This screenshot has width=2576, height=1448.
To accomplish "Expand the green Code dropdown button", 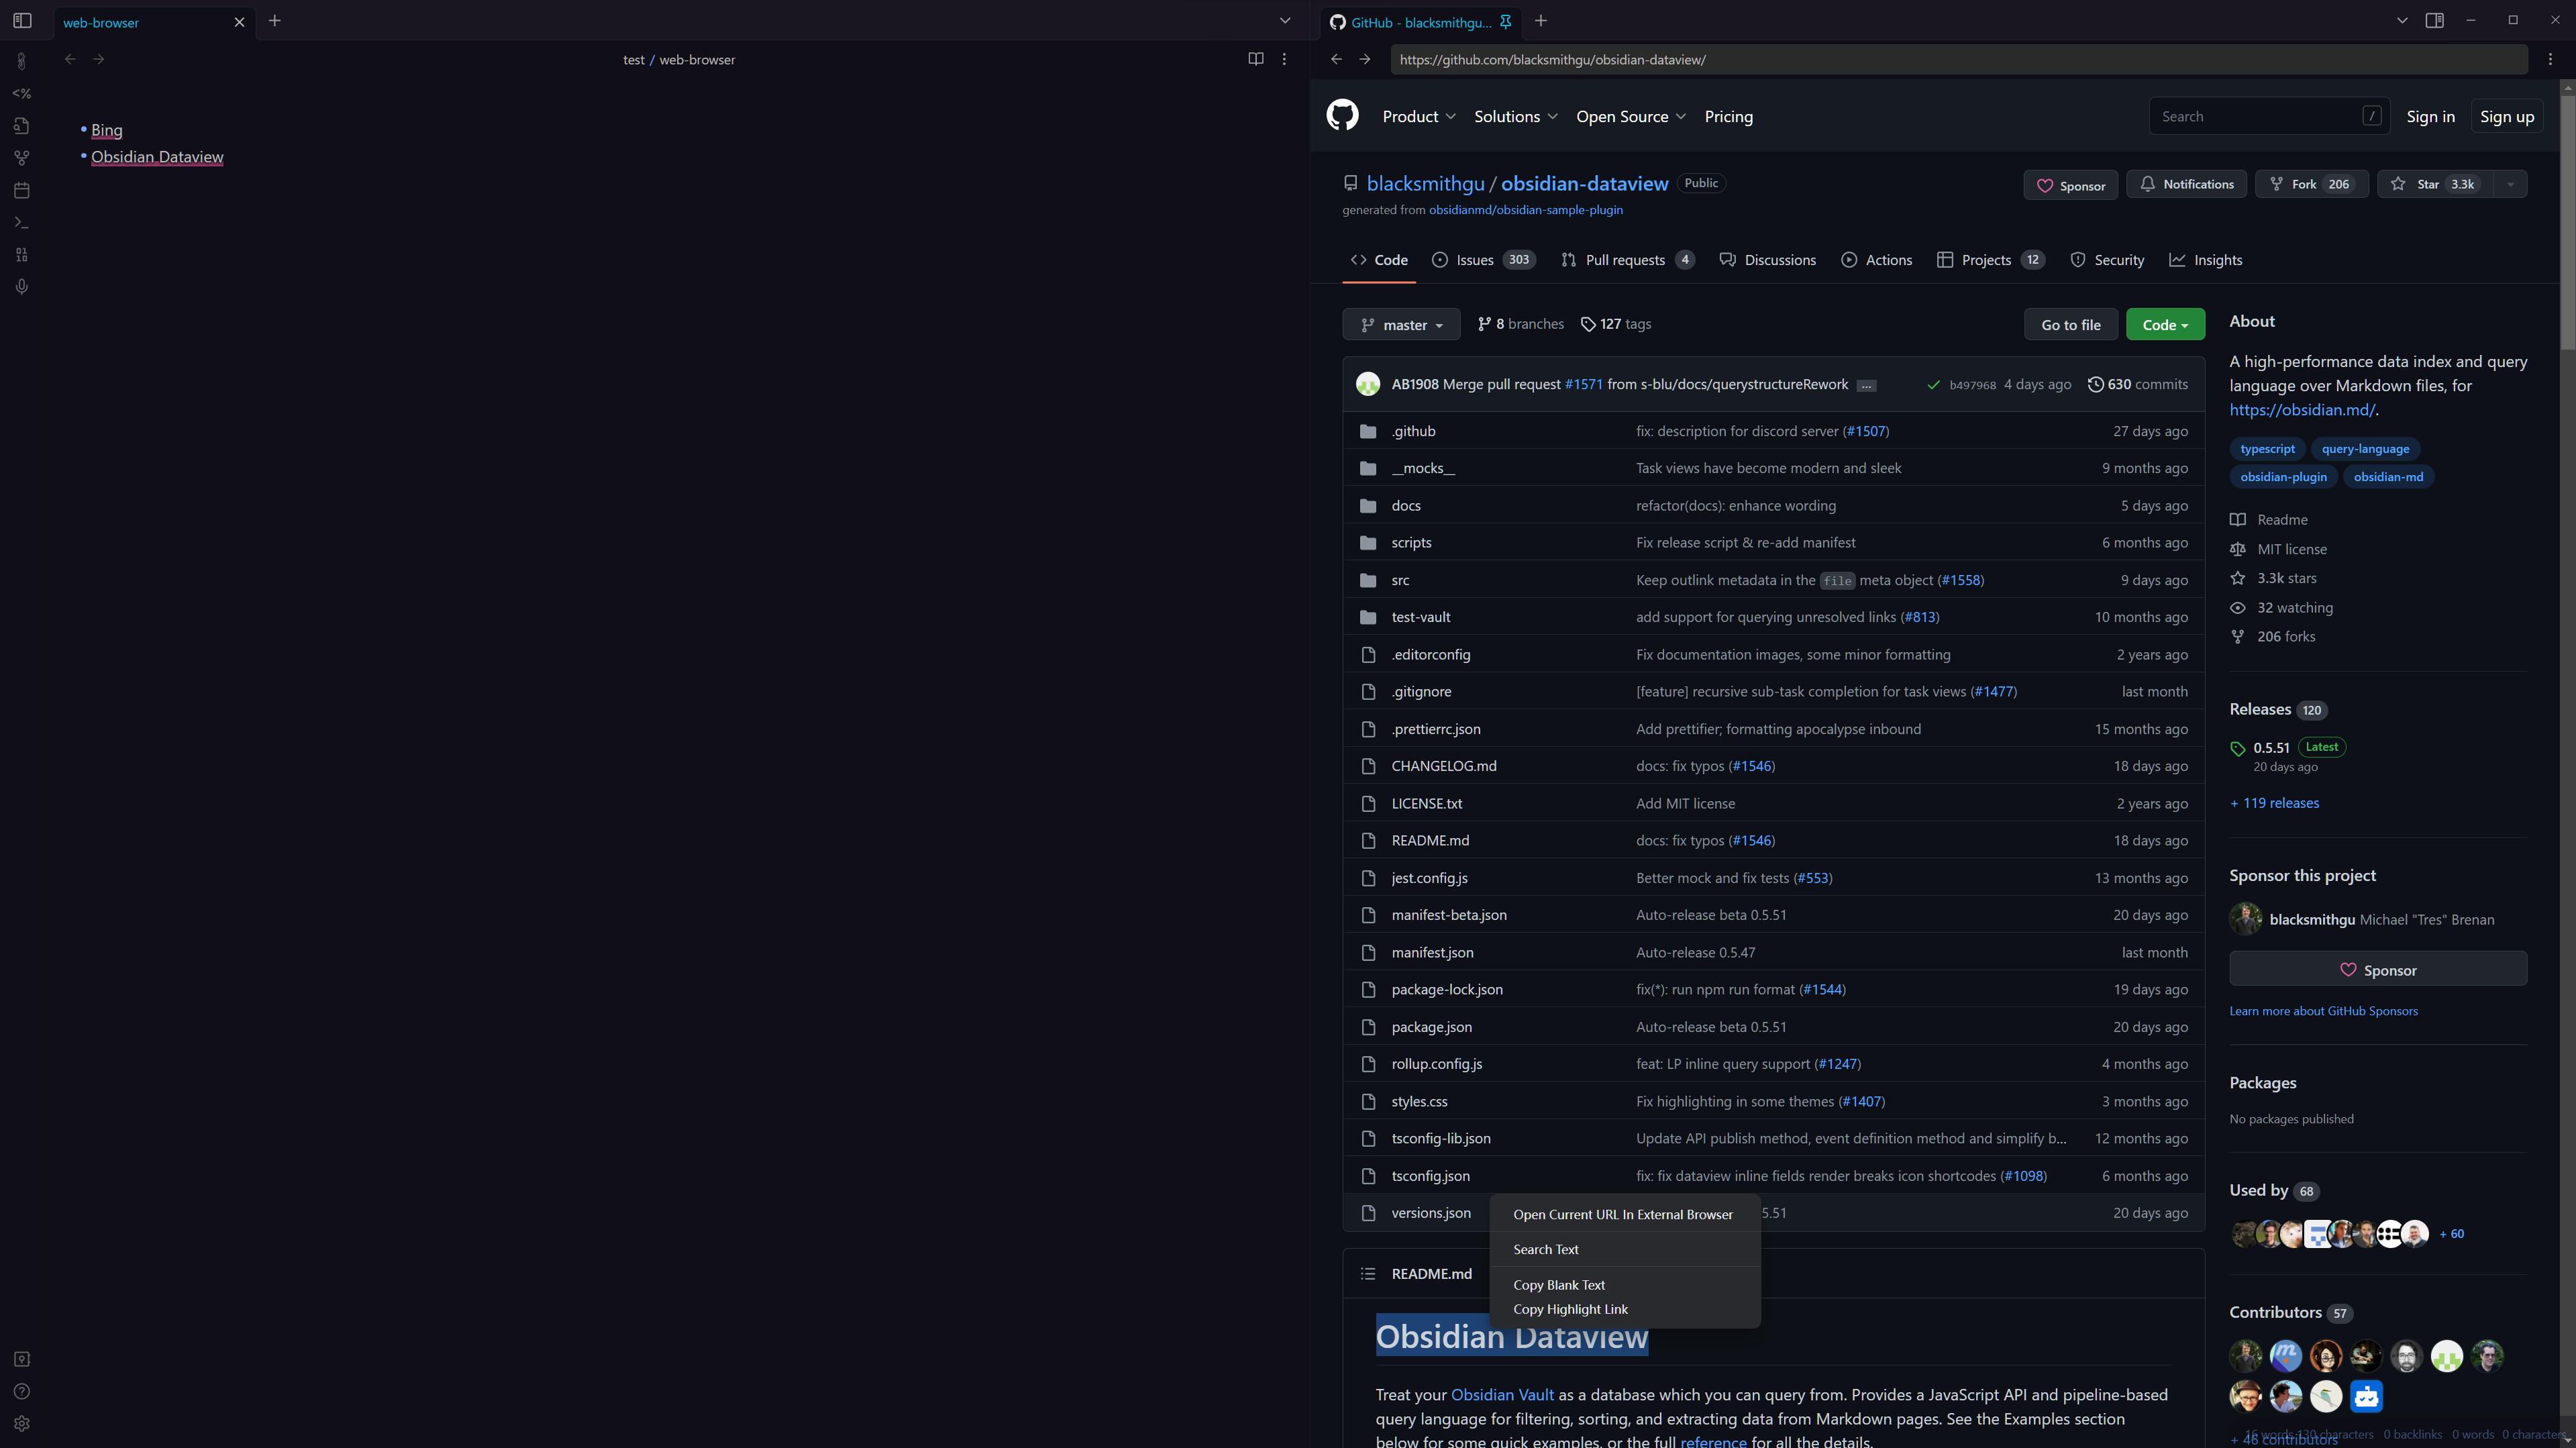I will click(2164, 325).
